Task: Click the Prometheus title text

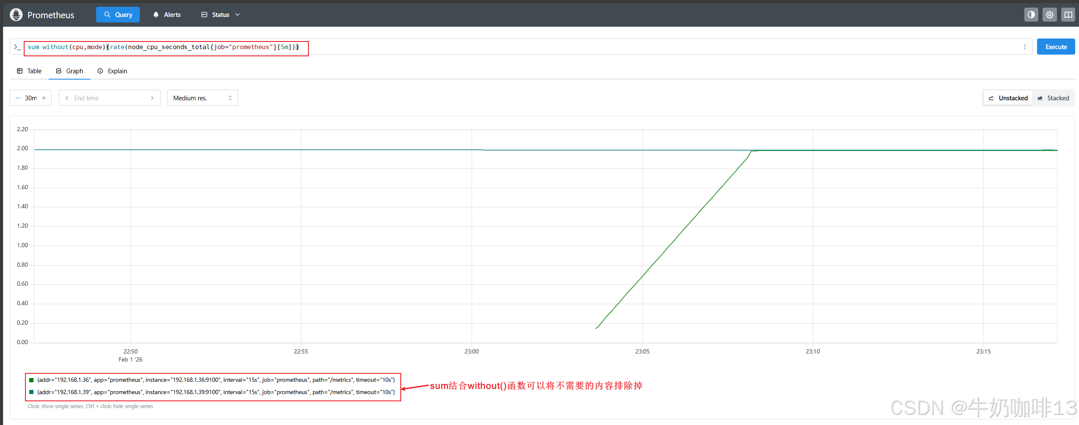Action: 51,15
